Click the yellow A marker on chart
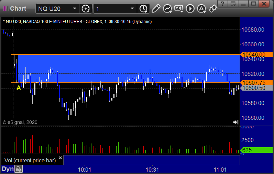Image resolution: width=274 pixels, height=174 pixels. click(x=19, y=88)
